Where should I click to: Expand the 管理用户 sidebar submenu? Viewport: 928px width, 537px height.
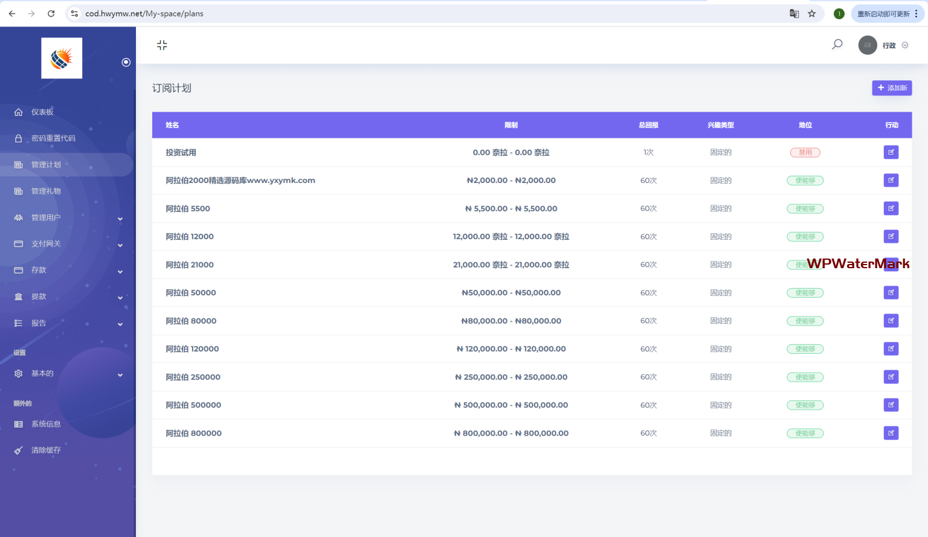(66, 217)
